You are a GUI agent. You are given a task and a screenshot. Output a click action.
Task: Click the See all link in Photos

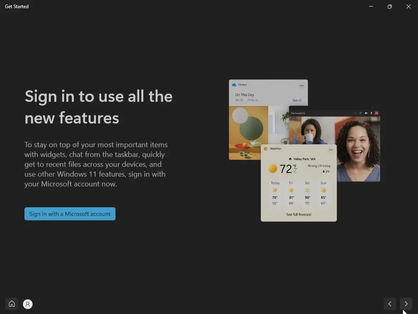click(297, 100)
